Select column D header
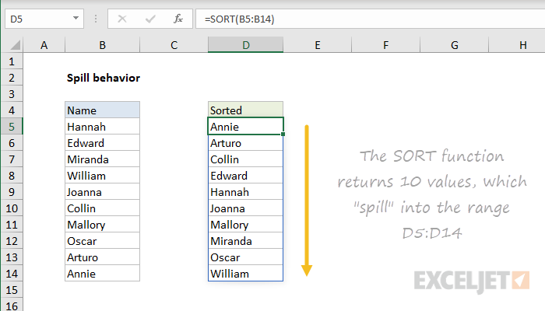 click(x=246, y=45)
